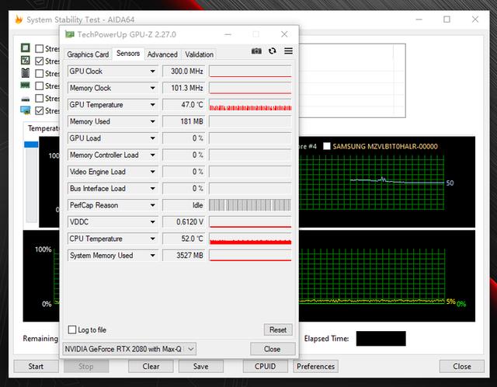This screenshot has height=387, width=497.
Task: Click the GPU Temperature history graph
Action: pyautogui.click(x=250, y=105)
